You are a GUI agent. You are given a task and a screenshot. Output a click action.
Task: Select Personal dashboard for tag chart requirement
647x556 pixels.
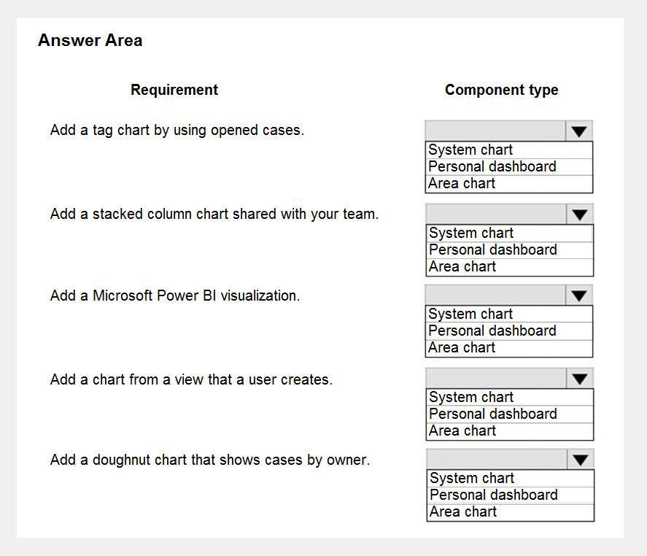(x=492, y=167)
